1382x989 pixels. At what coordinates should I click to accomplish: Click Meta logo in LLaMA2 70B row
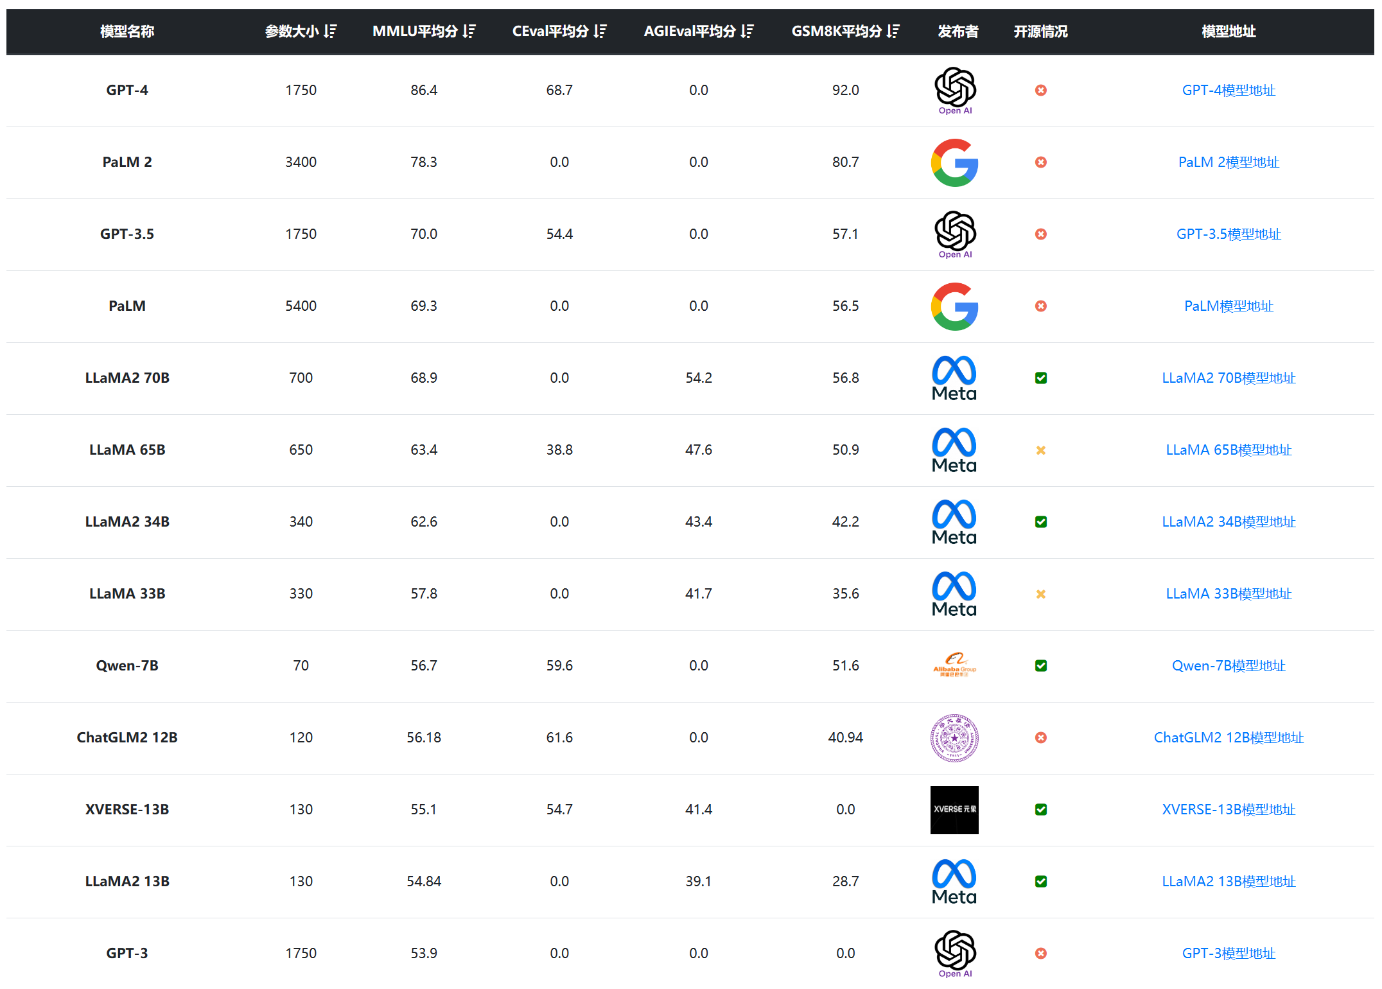(x=954, y=378)
